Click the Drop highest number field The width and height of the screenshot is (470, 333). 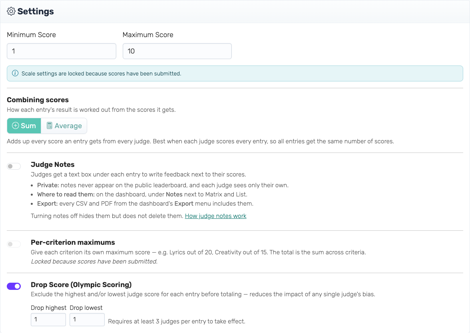click(48, 319)
